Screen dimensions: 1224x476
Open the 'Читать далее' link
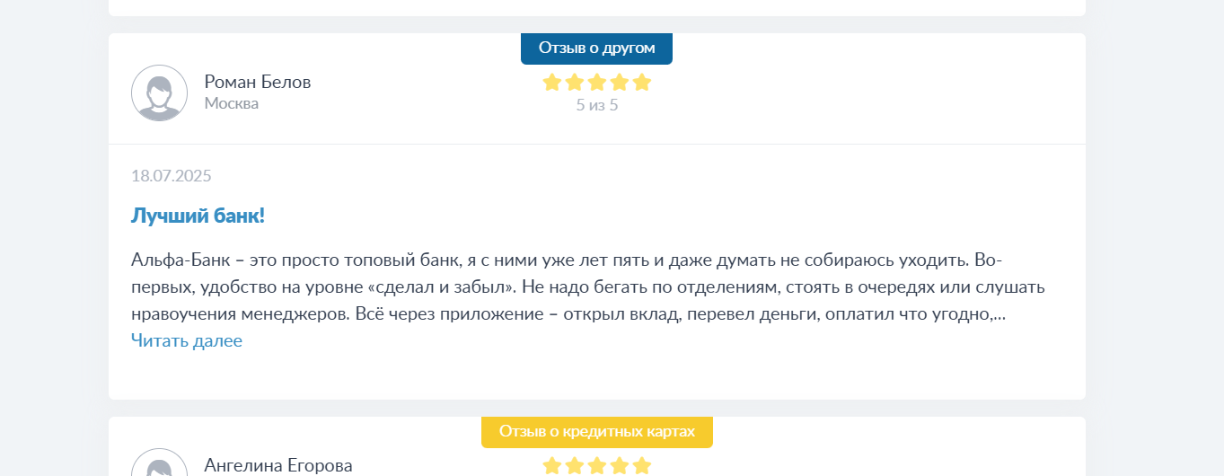tap(187, 340)
